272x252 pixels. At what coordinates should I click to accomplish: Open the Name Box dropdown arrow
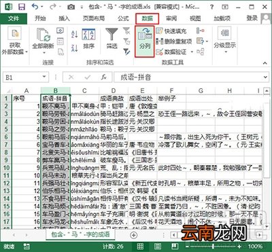44,77
